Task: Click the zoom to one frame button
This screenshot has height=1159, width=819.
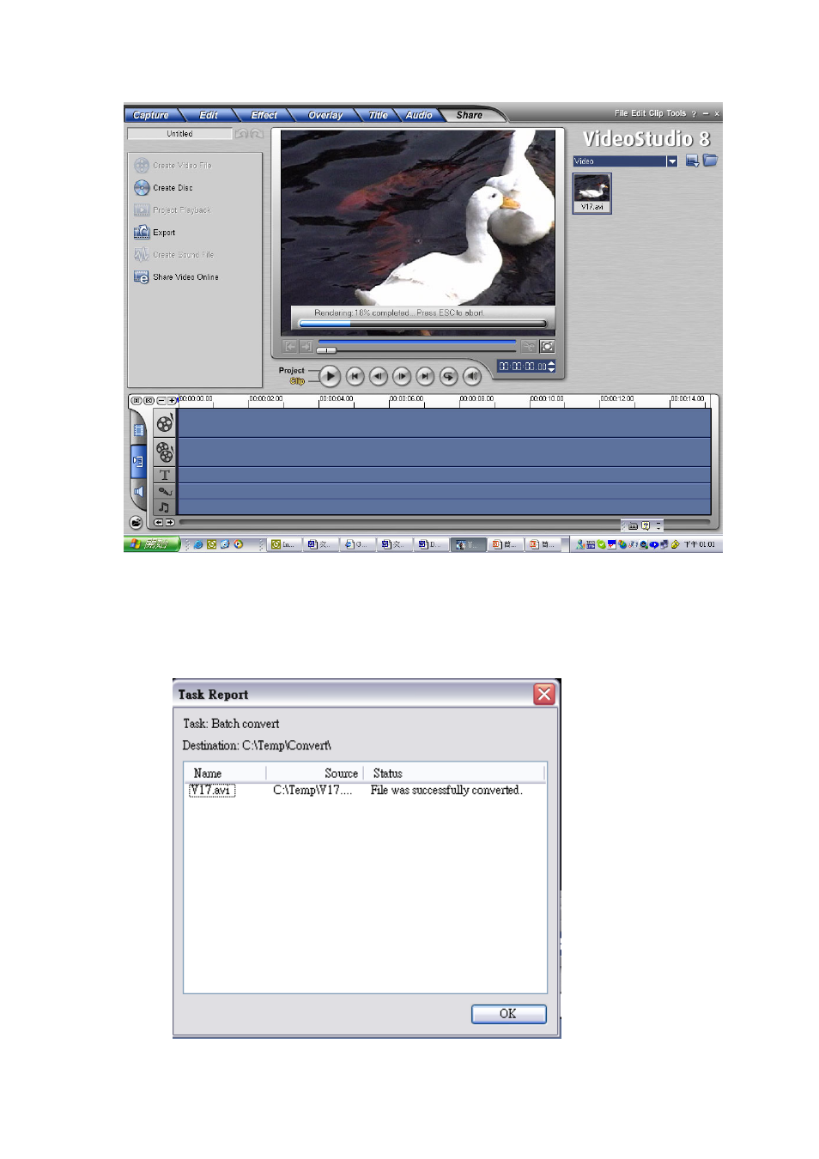Action: (149, 401)
